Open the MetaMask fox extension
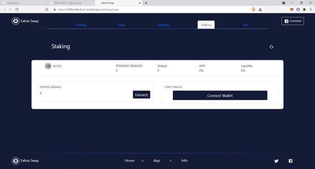 click(292, 9)
